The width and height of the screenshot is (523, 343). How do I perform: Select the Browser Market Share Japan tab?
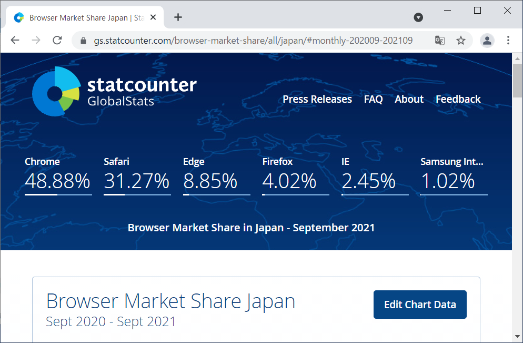tap(85, 17)
